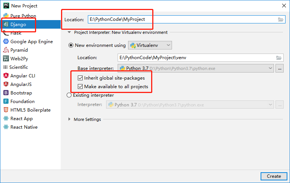Click the Google App Engine icon

[6, 41]
